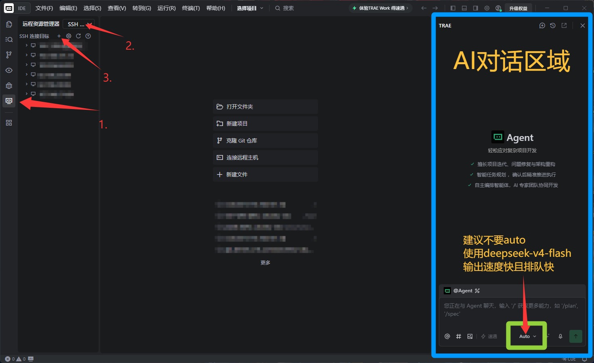This screenshot has height=363, width=594.
Task: Click the # context icon in chat
Action: pyautogui.click(x=459, y=336)
